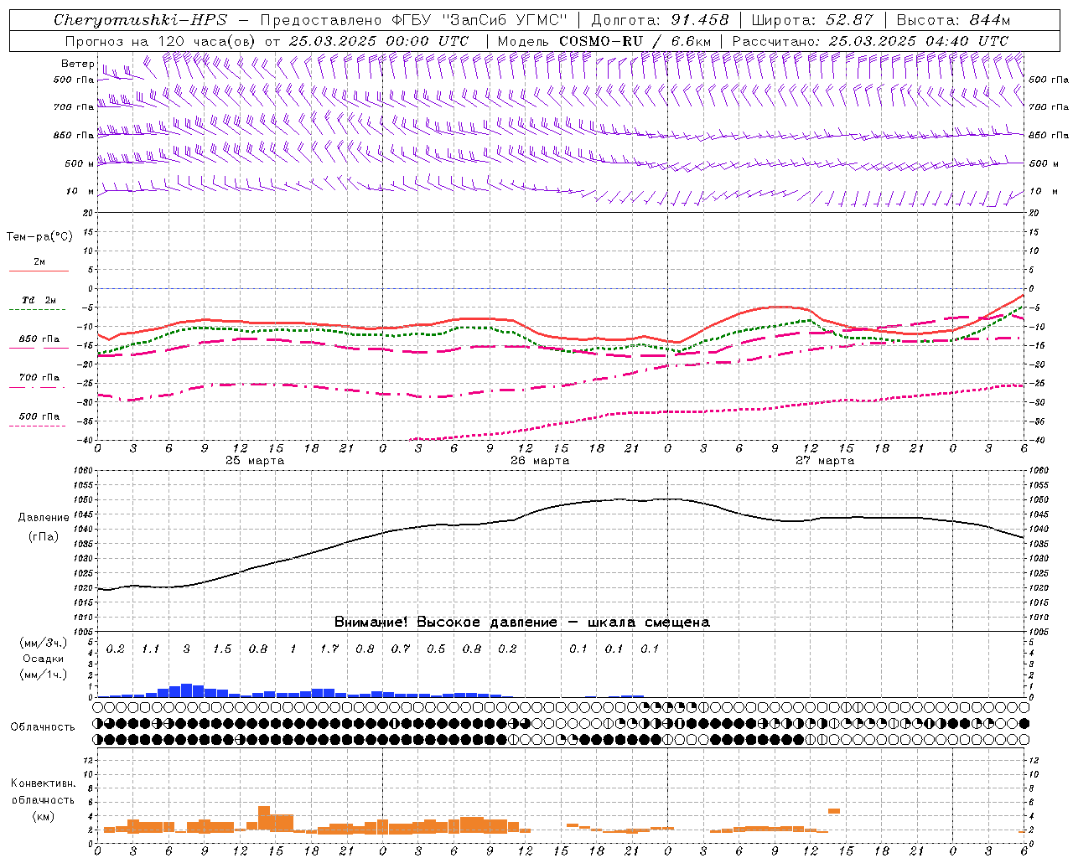Click the tallest blue precipitation bar
The width and height of the screenshot is (1073, 858).
[187, 690]
